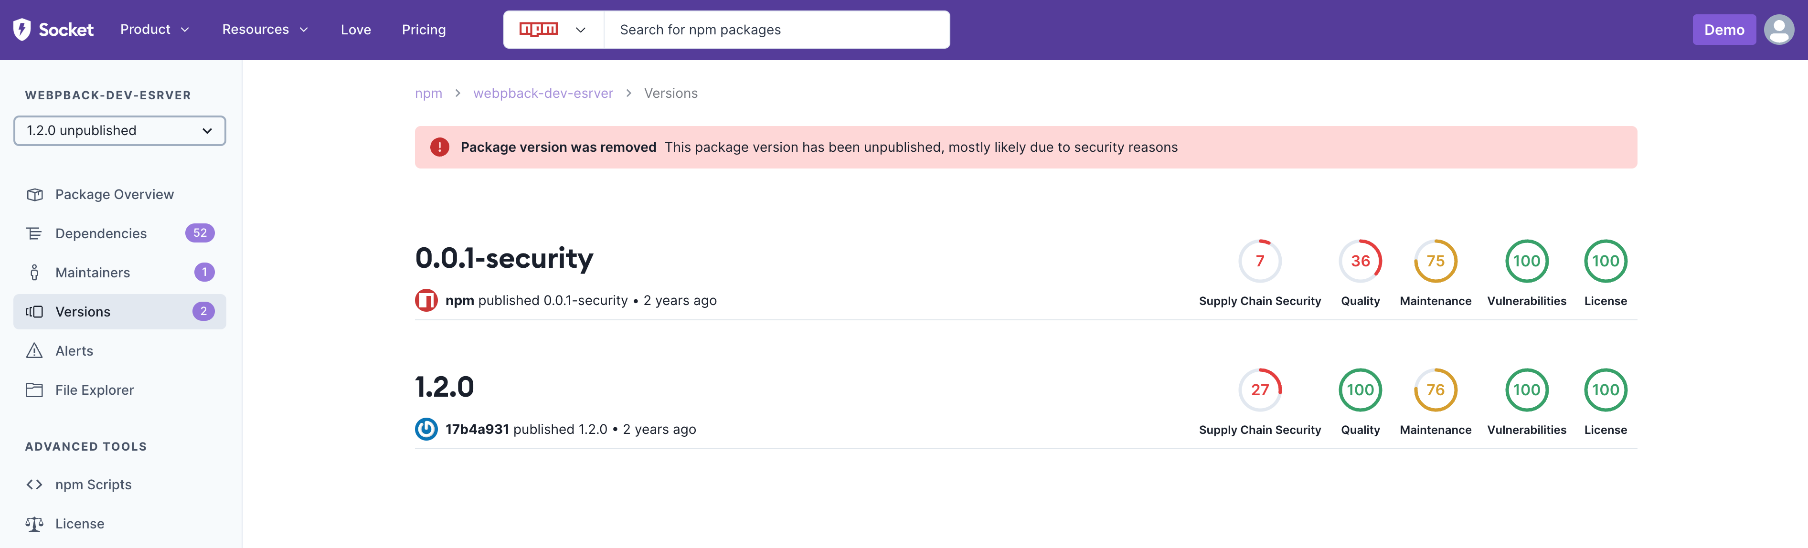
Task: Click Quality score 36 gauge
Action: coord(1360,261)
